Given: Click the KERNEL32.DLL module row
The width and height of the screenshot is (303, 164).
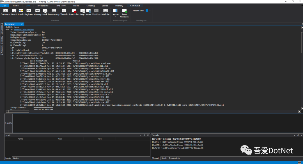Looking at the screenshot, I should [66, 69].
